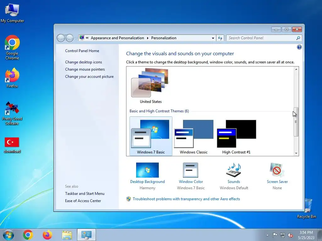Click theme list scroll up arrow
The width and height of the screenshot is (322, 241).
coord(296,69)
